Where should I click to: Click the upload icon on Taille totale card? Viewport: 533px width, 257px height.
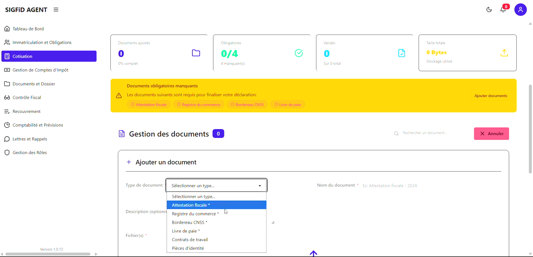tap(504, 53)
